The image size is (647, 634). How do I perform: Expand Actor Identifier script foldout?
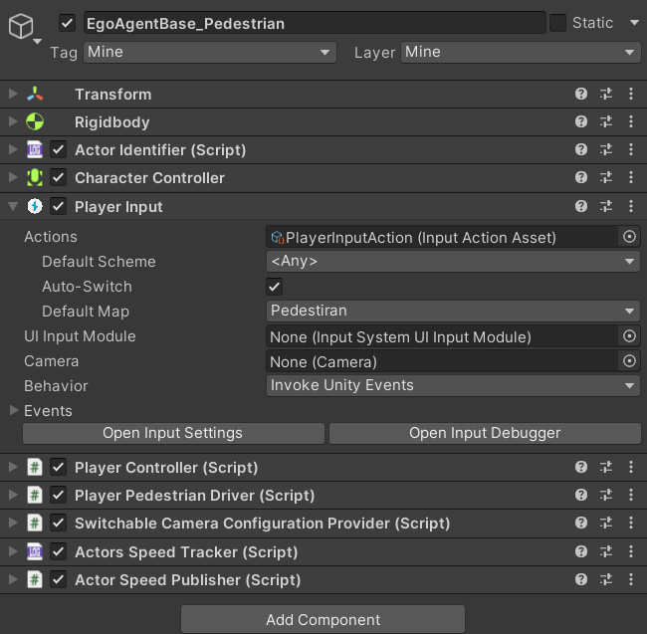(13, 149)
